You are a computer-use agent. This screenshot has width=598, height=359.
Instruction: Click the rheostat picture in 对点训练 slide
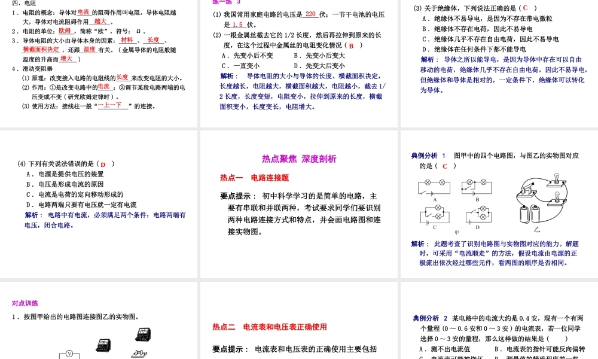tap(139, 354)
